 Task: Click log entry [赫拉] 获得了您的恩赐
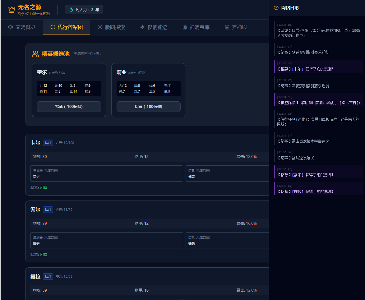point(318,189)
